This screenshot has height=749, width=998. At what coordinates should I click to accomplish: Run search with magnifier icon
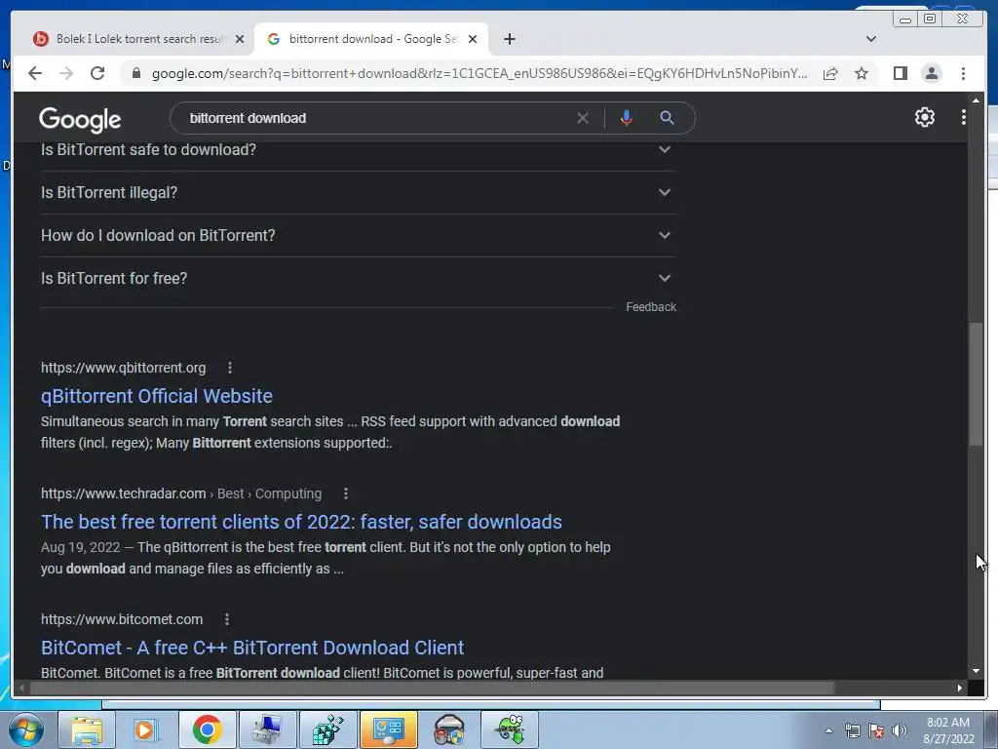(x=667, y=118)
